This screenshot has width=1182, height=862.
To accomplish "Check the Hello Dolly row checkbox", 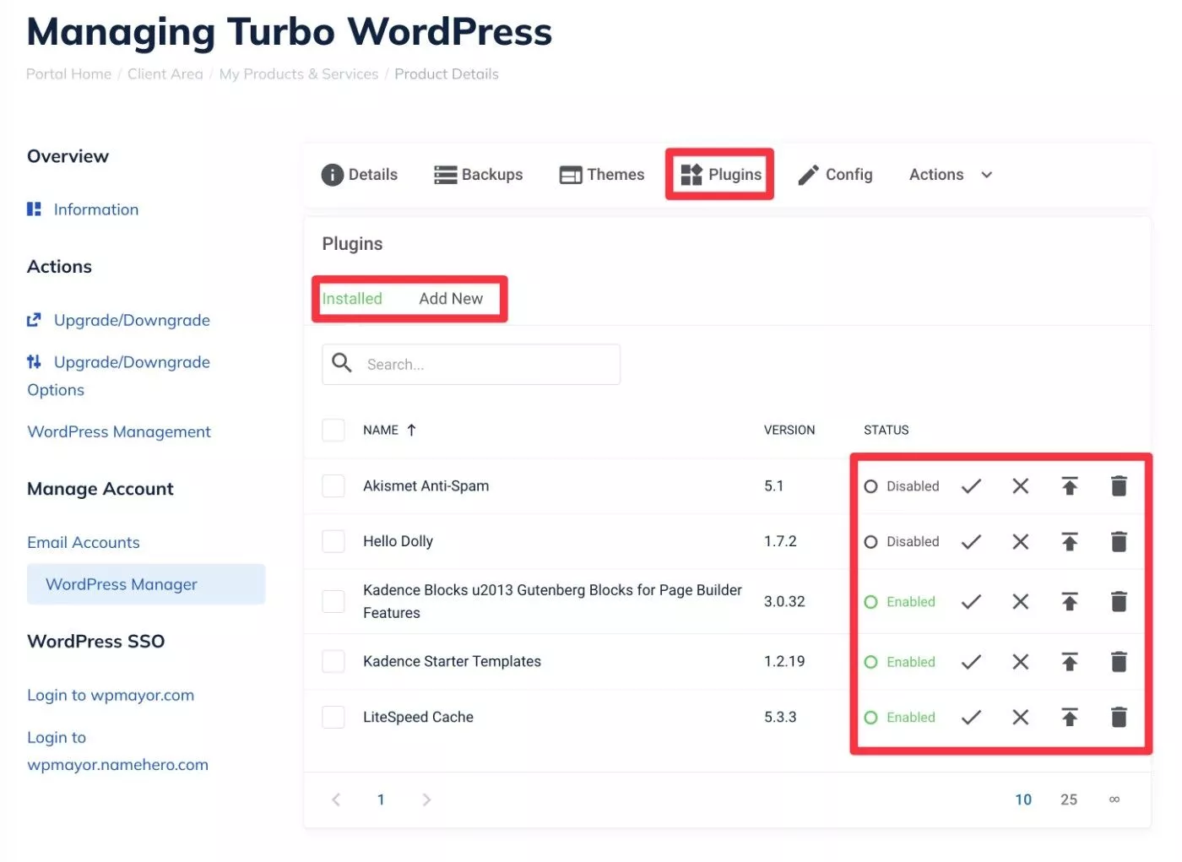I will (x=333, y=542).
